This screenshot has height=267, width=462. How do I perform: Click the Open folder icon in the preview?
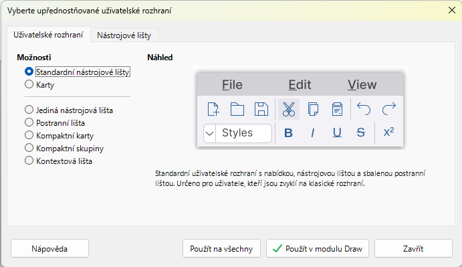coord(237,109)
